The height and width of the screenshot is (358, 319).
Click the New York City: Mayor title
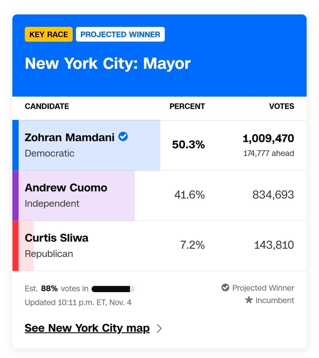tap(107, 64)
